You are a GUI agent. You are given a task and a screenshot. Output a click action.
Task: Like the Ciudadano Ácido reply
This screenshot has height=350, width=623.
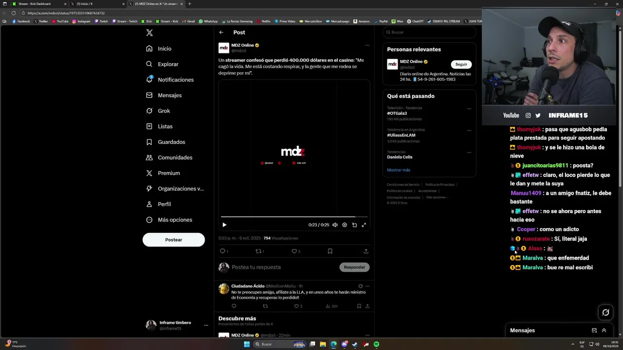296,306
